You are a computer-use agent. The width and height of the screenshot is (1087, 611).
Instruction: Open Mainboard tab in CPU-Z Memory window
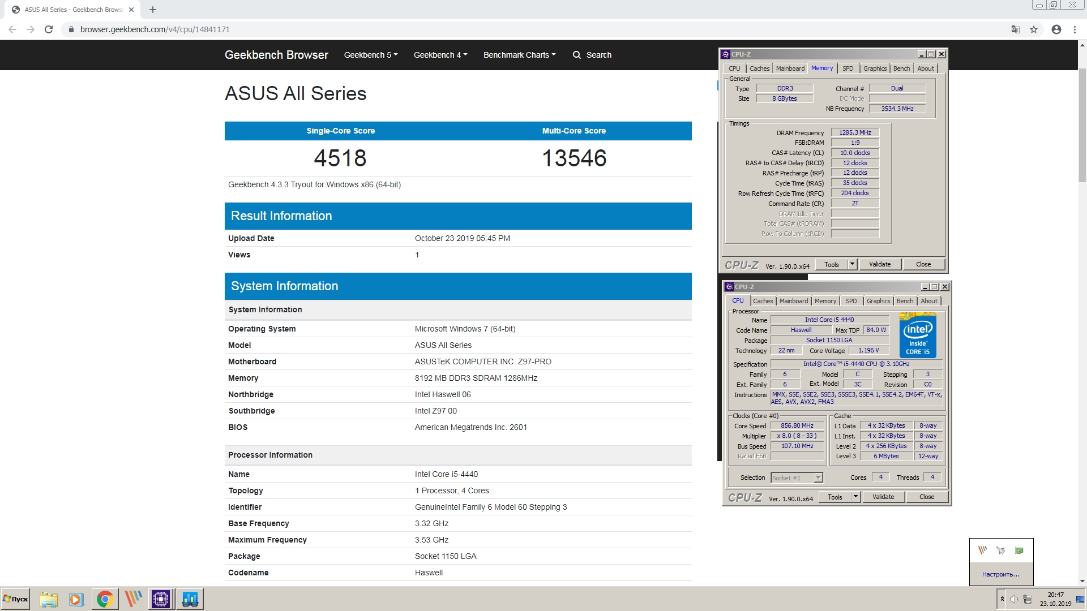pyautogui.click(x=790, y=68)
